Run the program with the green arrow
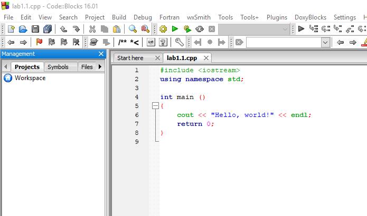The height and width of the screenshot is (216, 367). coord(175,29)
